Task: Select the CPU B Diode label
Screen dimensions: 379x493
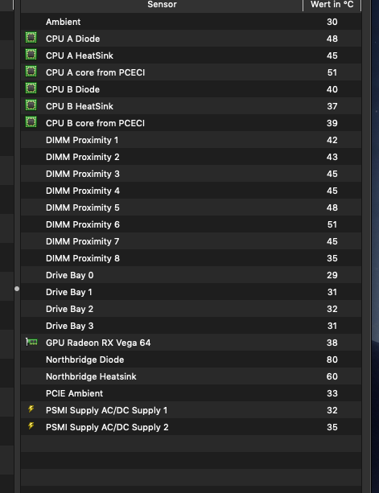Action: point(72,89)
